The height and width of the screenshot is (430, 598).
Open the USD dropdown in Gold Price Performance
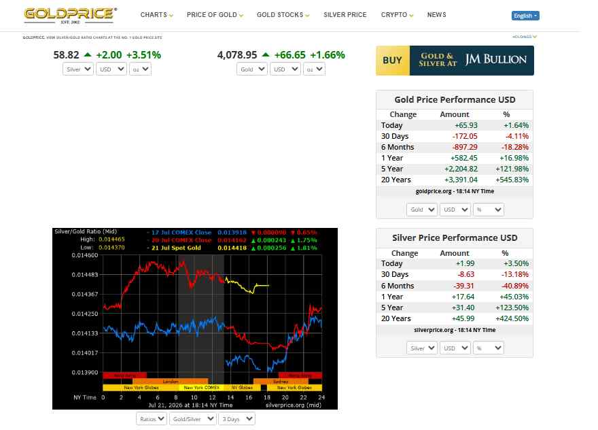(x=455, y=210)
